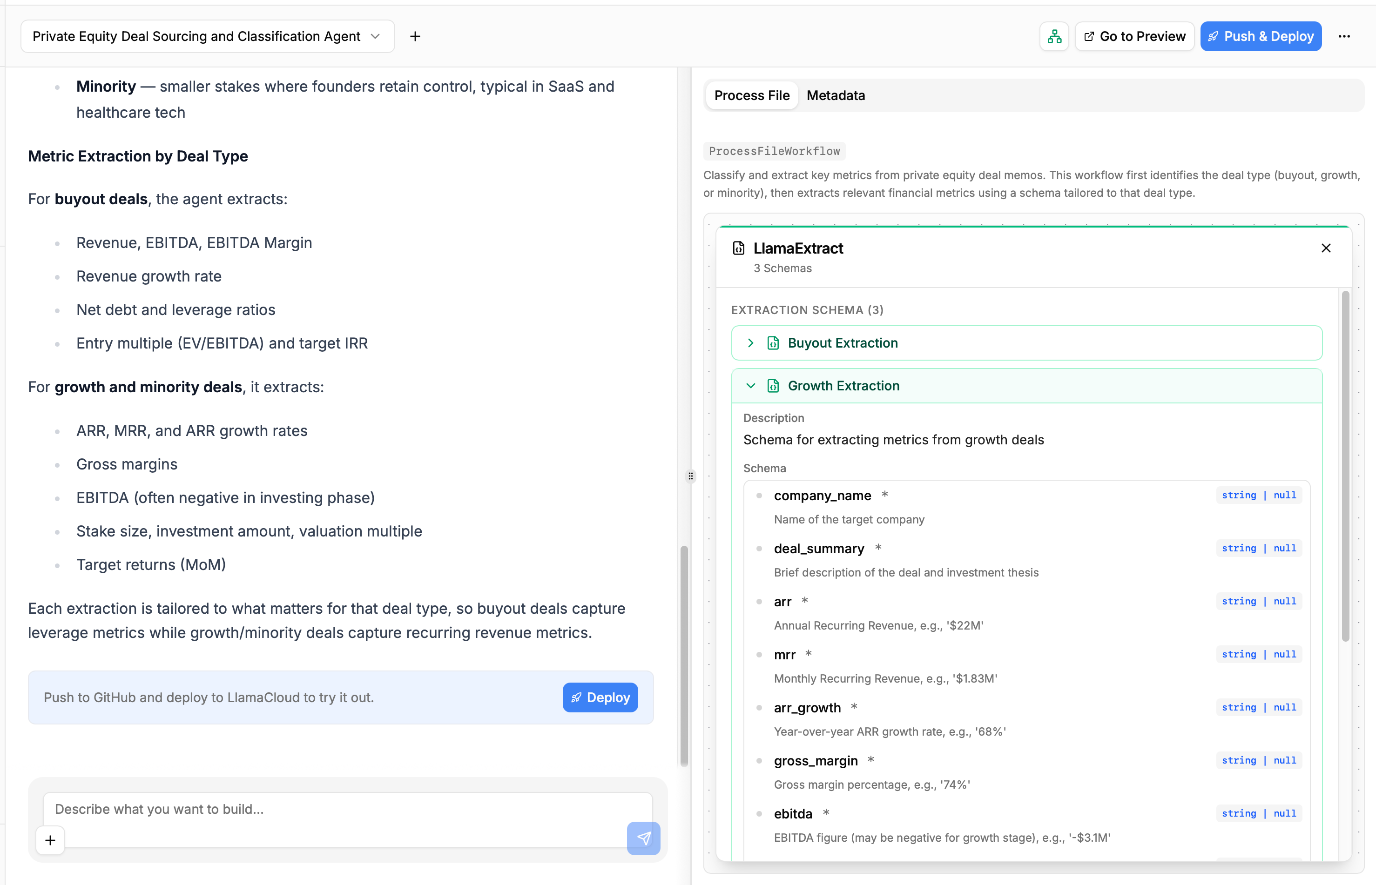This screenshot has height=885, width=1376.
Task: Click the Deploy button in chat banner
Action: pos(600,697)
